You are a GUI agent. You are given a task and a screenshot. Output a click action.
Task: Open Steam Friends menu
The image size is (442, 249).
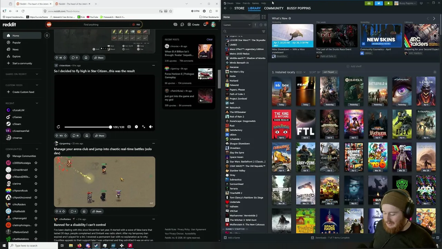[x=246, y=3]
